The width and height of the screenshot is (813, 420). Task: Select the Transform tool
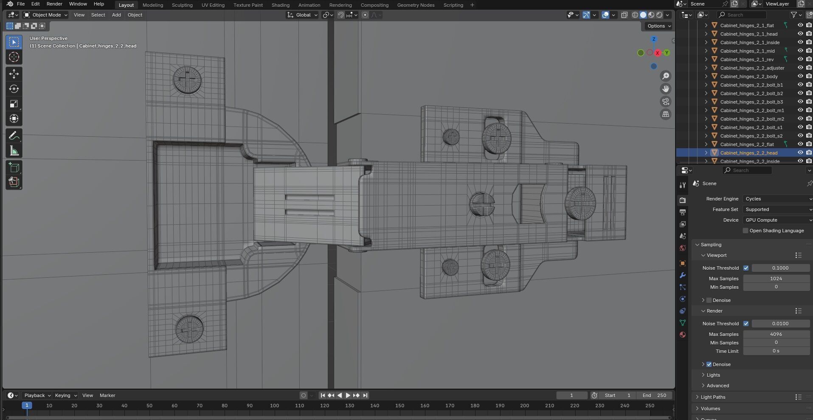[14, 119]
